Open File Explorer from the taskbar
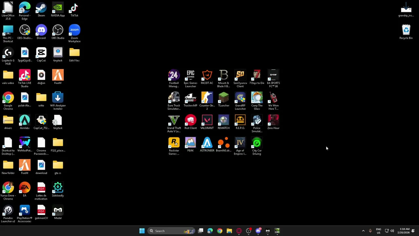Viewport: 419px width, 236px height. click(x=229, y=231)
